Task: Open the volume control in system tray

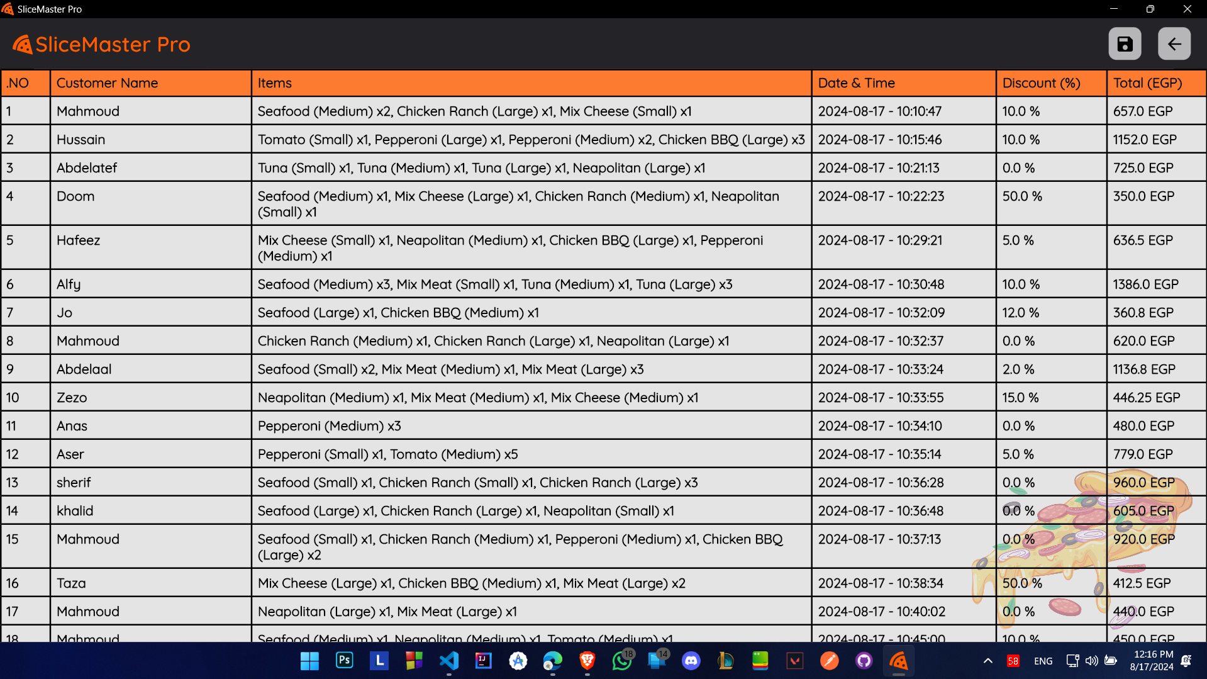Action: tap(1092, 661)
